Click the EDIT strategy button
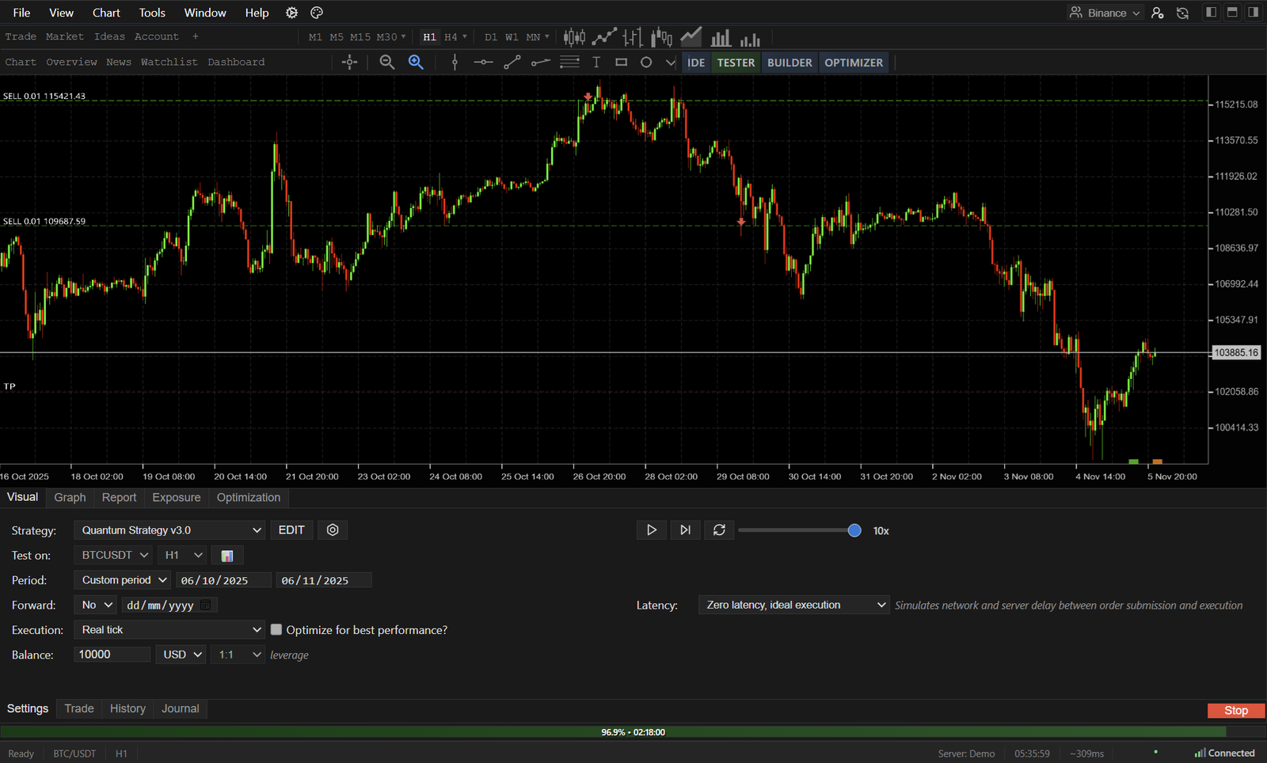 tap(291, 530)
